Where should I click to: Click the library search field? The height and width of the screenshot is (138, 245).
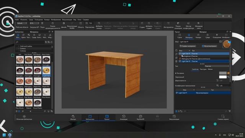30,42
